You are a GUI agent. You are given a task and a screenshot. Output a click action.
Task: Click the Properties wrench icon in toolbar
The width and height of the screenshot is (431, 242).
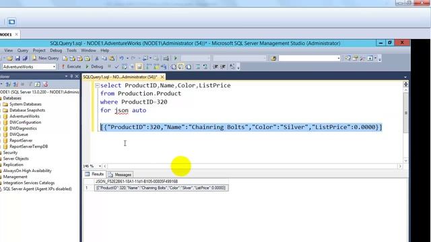tap(362, 58)
